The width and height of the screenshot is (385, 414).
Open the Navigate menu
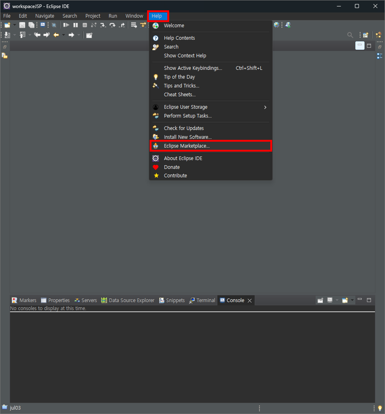tap(44, 16)
